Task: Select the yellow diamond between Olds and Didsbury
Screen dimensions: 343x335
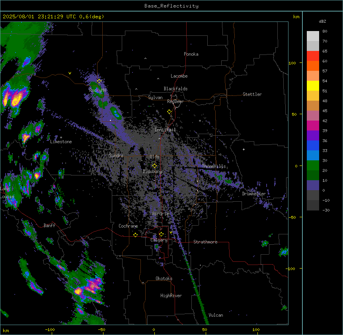Action: pyautogui.click(x=155, y=166)
